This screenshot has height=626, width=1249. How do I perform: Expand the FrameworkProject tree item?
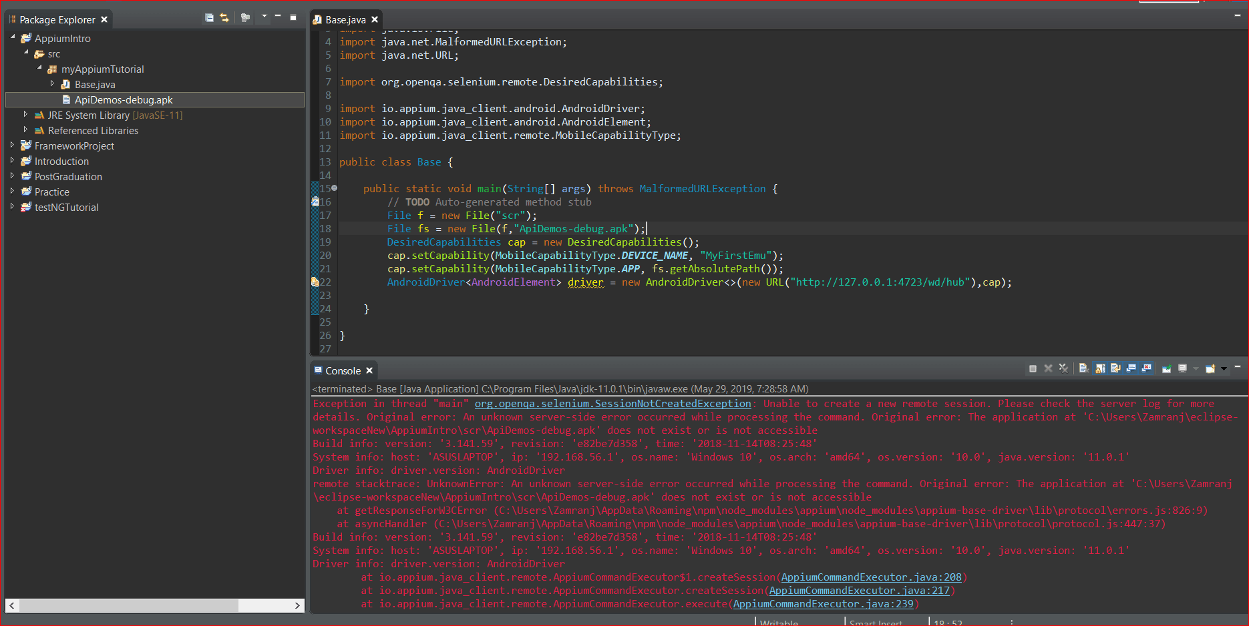pos(13,145)
